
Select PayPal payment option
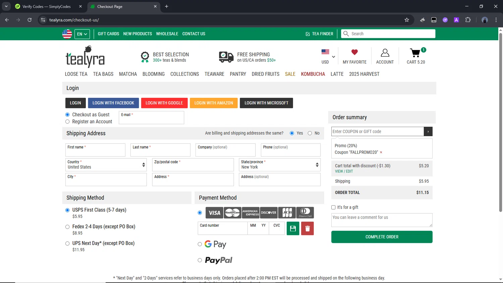pyautogui.click(x=200, y=260)
